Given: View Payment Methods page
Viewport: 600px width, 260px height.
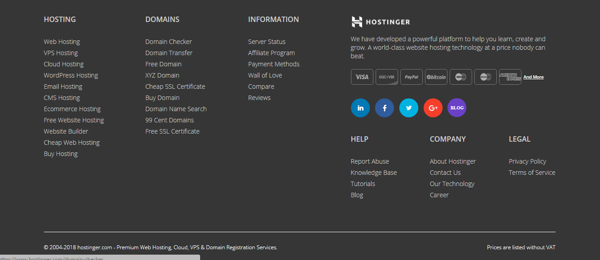Looking at the screenshot, I should 274,64.
